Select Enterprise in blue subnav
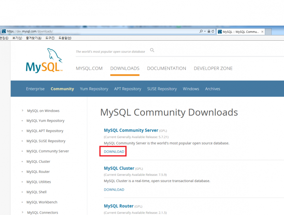The height and width of the screenshot is (215, 284). 35,89
